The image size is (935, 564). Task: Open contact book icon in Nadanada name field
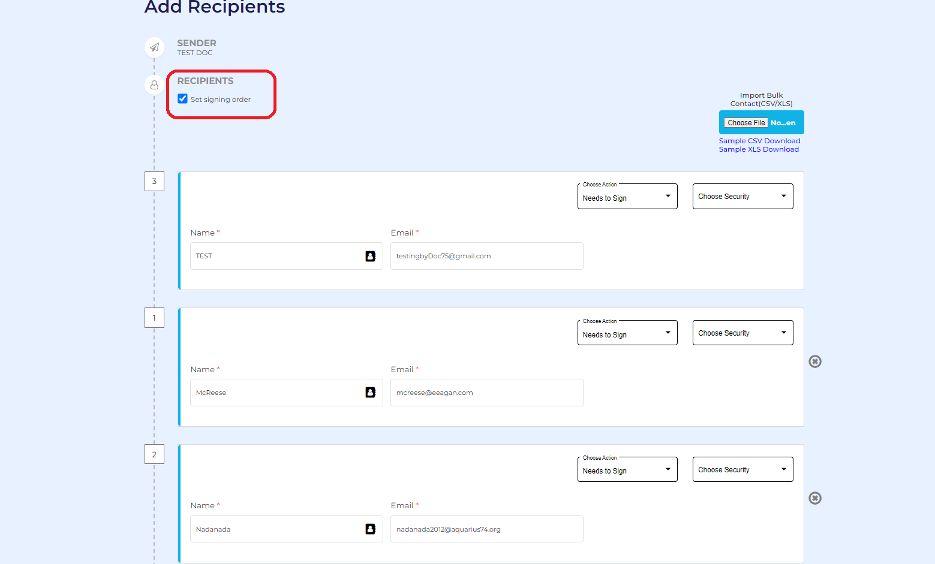click(x=371, y=529)
